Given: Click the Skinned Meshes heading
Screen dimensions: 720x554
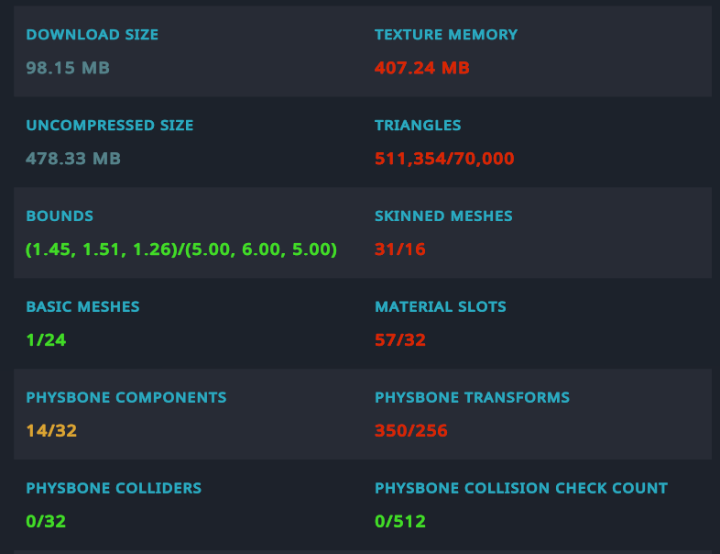Looking at the screenshot, I should pos(443,216).
